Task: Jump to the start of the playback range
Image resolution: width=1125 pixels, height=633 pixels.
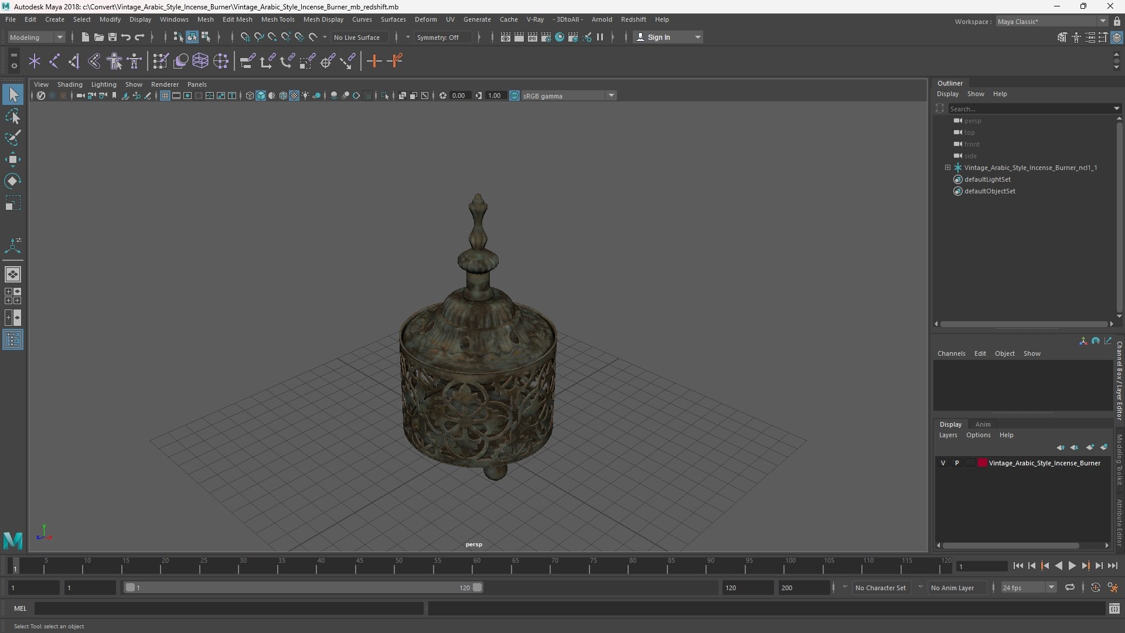Action: [x=1018, y=566]
